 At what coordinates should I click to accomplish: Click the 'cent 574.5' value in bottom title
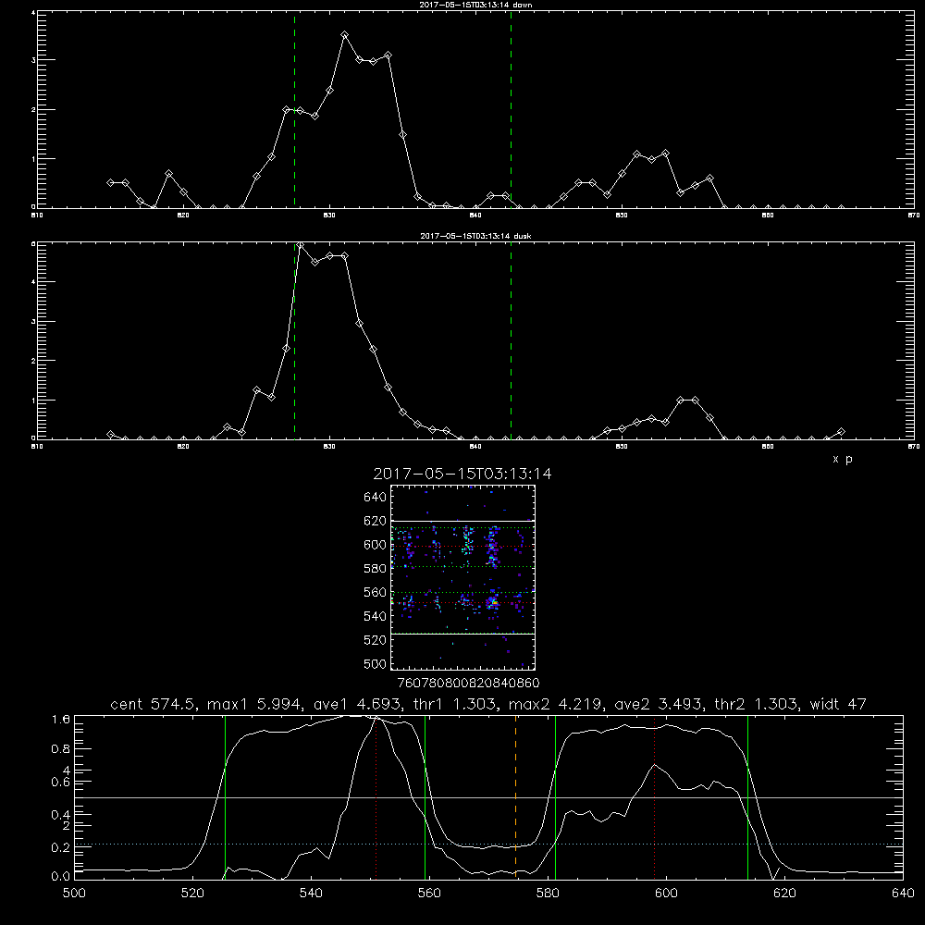[x=155, y=704]
